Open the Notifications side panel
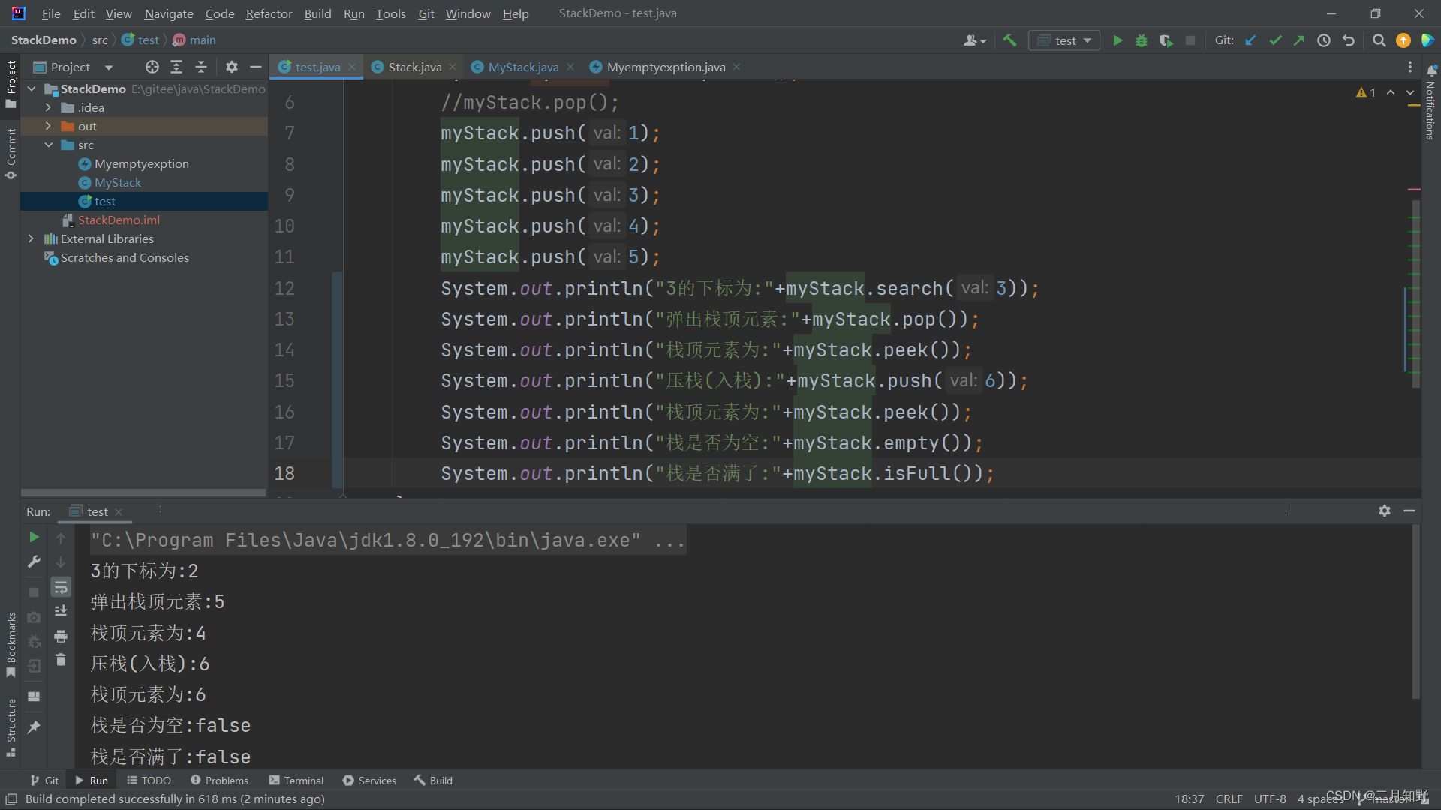Viewport: 1441px width, 810px height. coord(1431,101)
